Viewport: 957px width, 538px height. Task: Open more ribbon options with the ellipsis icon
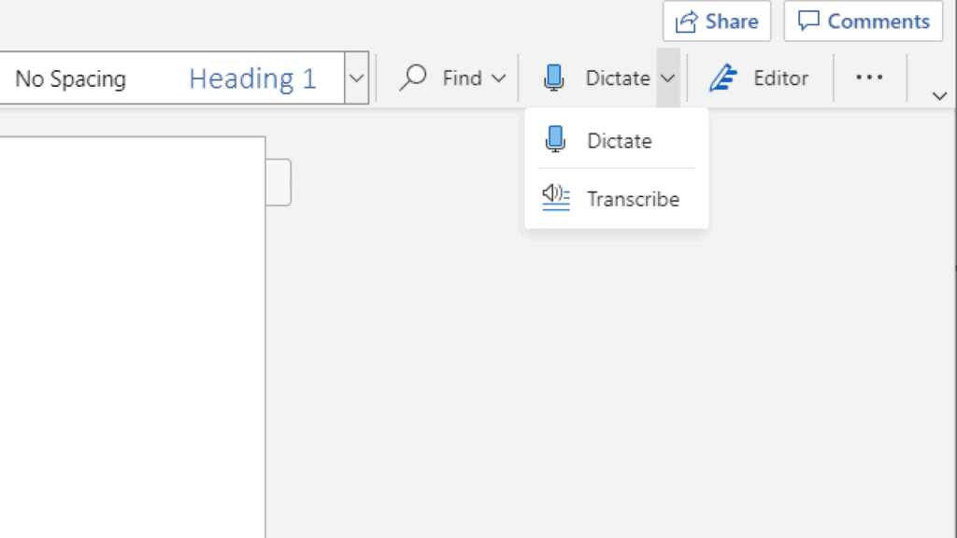tap(869, 78)
